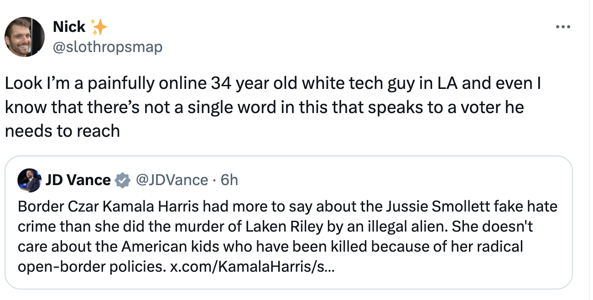Open Nick's profile via display name
593x300 pixels.
point(69,27)
